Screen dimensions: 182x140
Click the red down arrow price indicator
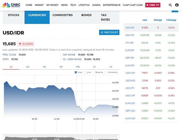pos(20,44)
